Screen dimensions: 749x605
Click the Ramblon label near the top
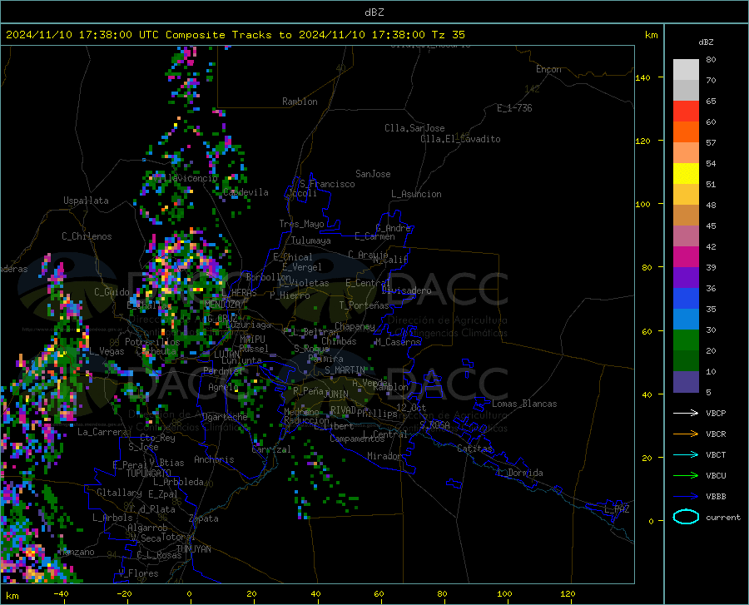pos(300,102)
